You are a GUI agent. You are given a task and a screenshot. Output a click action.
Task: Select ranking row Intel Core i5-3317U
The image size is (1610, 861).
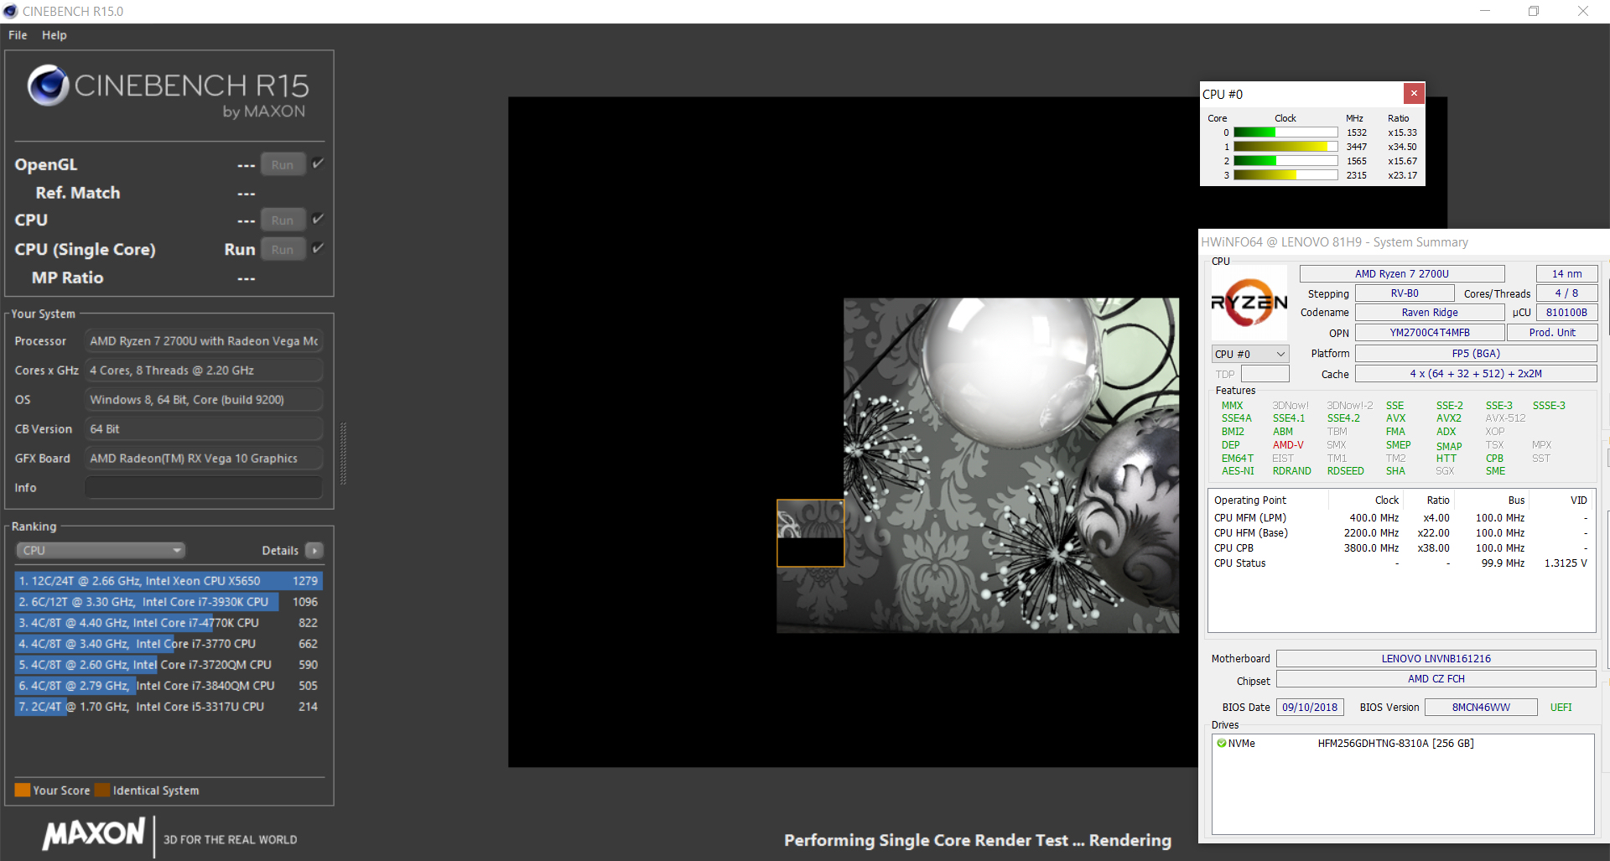tap(169, 706)
